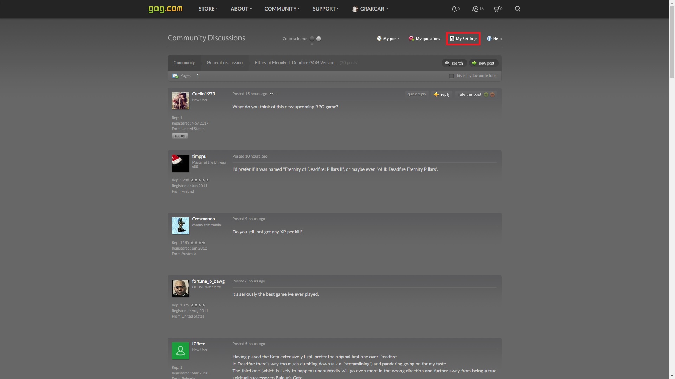
Task: Click 'Posted 15 hours ago' timestamp
Action: pos(250,94)
